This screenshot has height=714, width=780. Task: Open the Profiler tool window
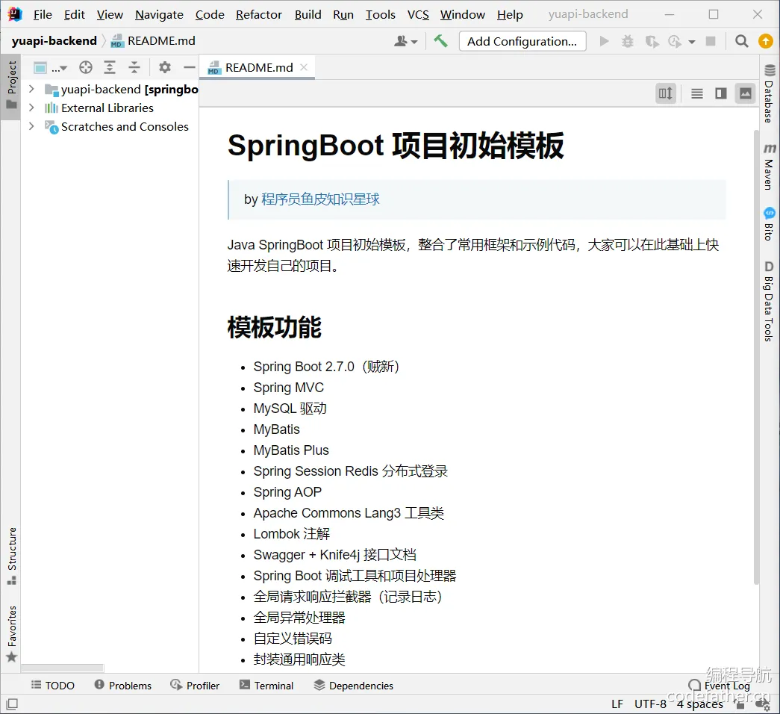pyautogui.click(x=195, y=685)
